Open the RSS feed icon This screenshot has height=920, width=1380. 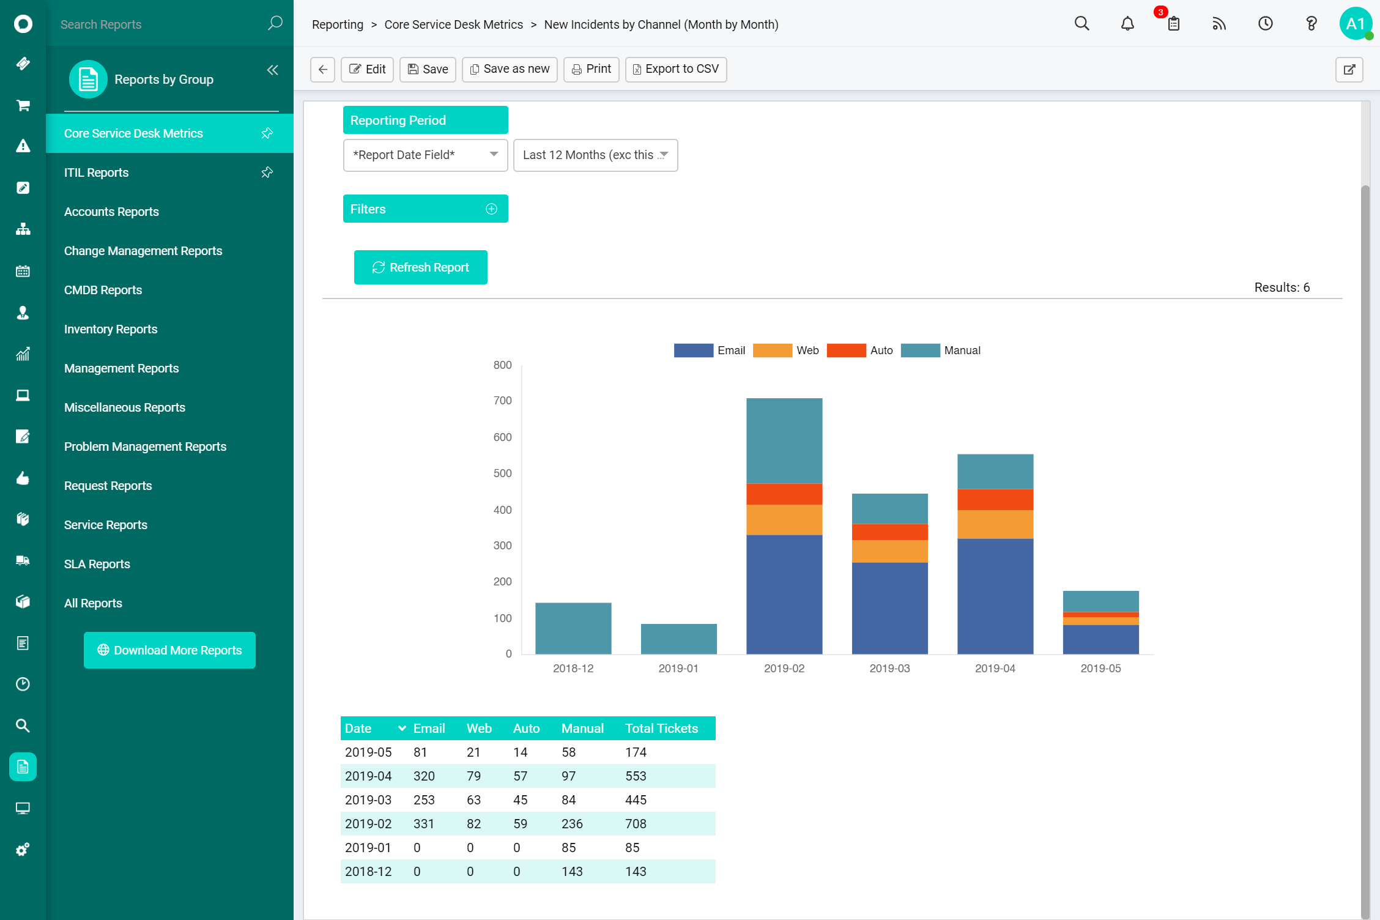(x=1219, y=24)
